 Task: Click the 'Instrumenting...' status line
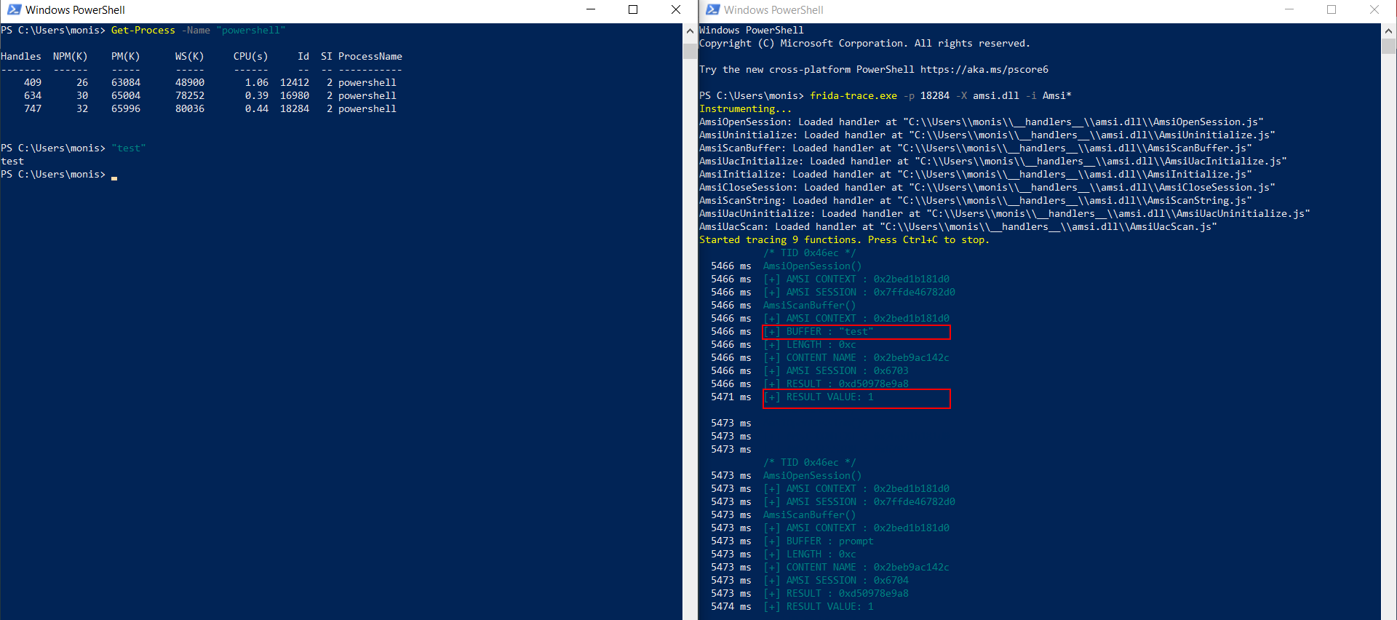coord(746,108)
